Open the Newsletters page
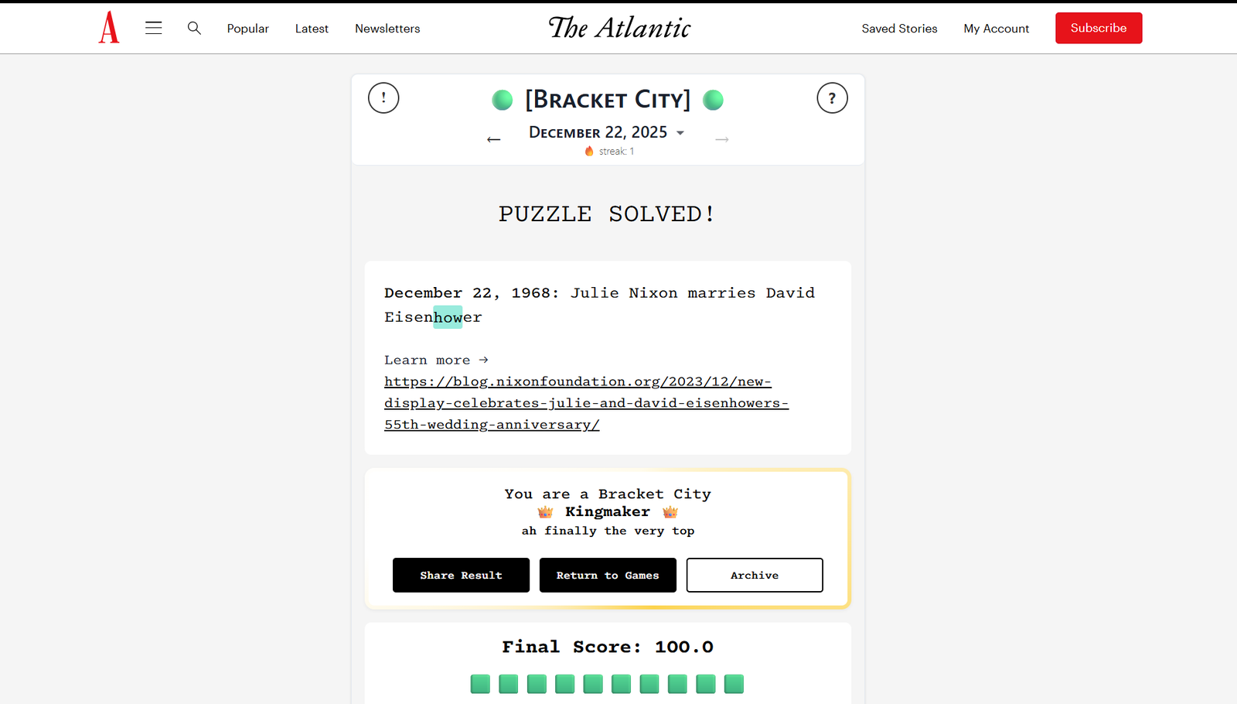Screen dimensions: 1237x704 coord(387,29)
